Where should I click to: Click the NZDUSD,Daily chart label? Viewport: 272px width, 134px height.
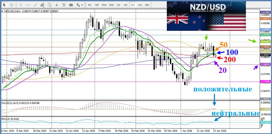[x=12, y=11]
